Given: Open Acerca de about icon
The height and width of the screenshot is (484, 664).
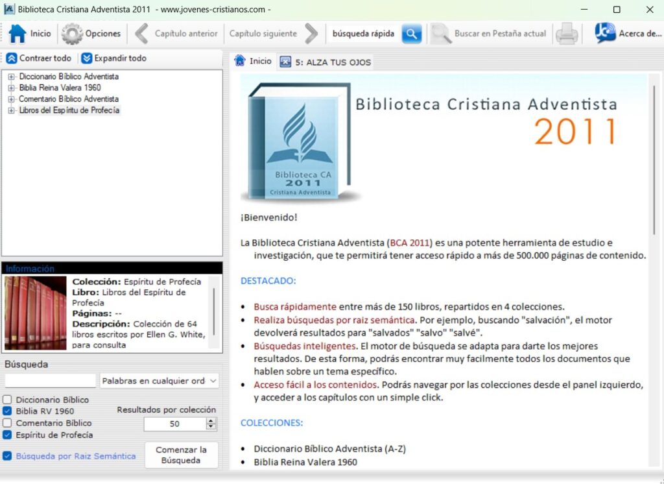Looking at the screenshot, I should pyautogui.click(x=605, y=33).
